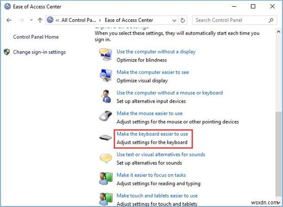283x207 pixels.
Task: Click "Set up alternatives for sounds" text
Action: (149, 163)
